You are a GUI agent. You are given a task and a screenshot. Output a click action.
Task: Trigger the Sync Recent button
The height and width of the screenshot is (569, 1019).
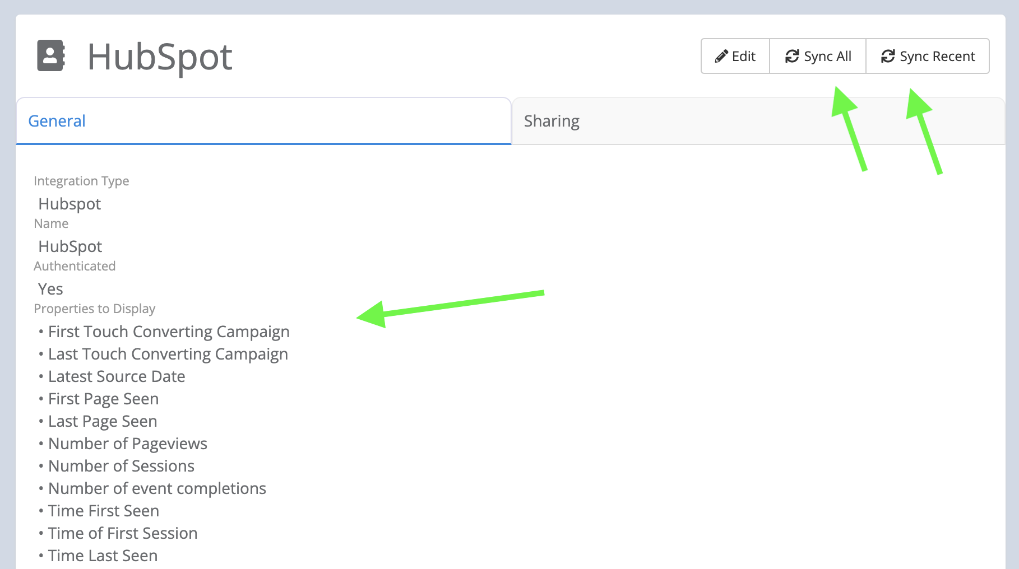click(x=928, y=56)
